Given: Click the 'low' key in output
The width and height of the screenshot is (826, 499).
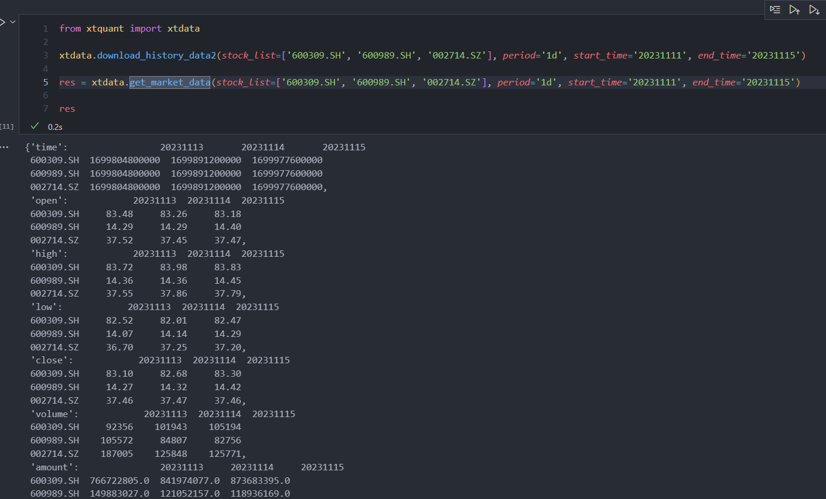Looking at the screenshot, I should 46,307.
